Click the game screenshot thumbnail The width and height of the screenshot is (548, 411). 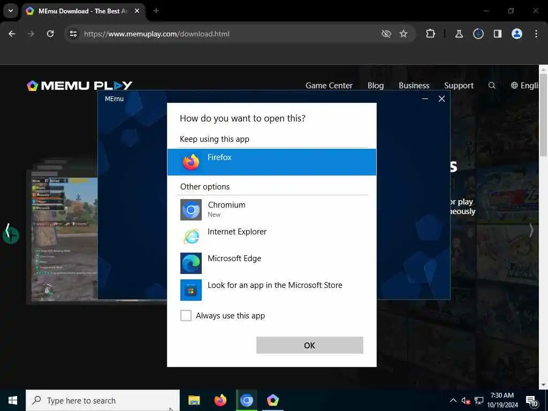64,239
